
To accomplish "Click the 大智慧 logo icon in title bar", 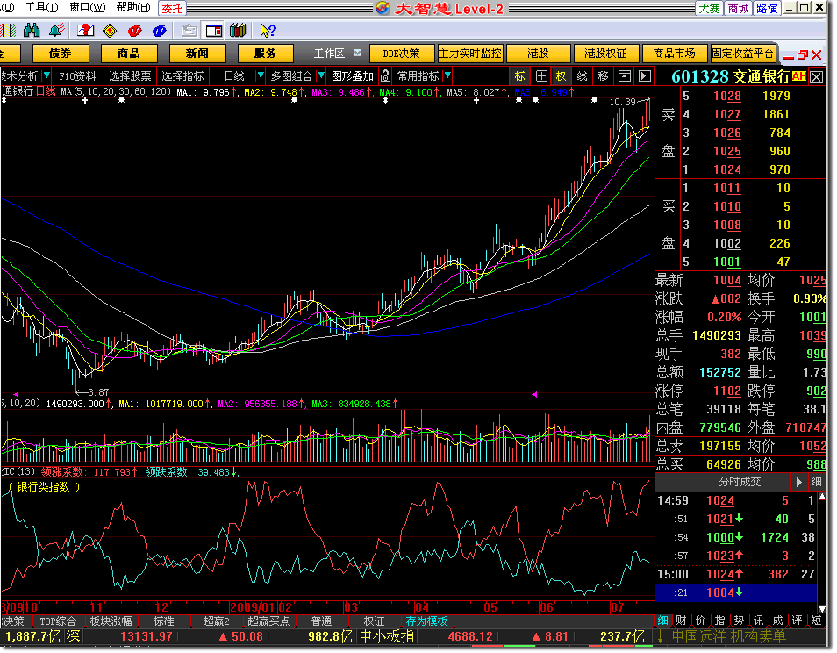I will coord(383,8).
